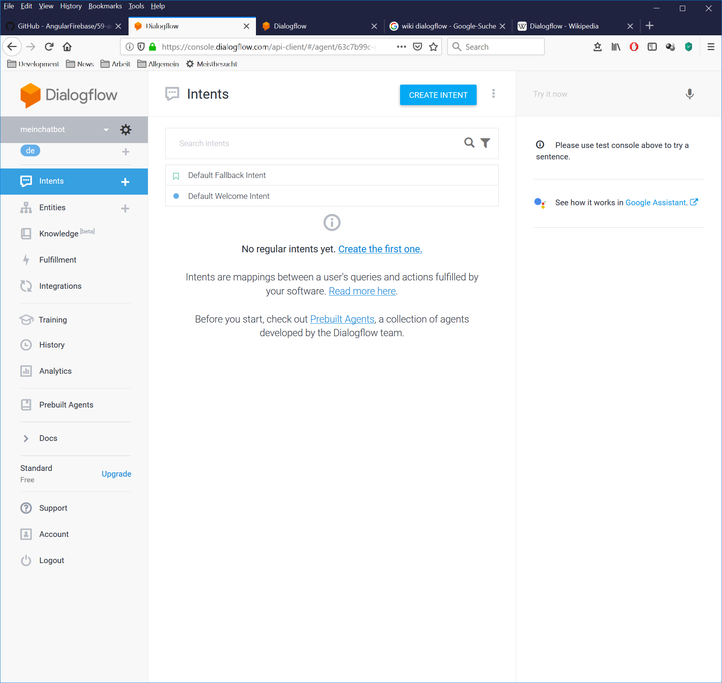Open Firefox hamburger menu
The image size is (722, 683).
coord(711,47)
